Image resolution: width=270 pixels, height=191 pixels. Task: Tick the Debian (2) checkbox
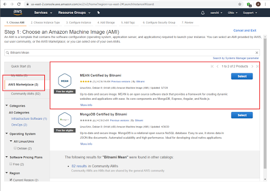tap(15, 148)
